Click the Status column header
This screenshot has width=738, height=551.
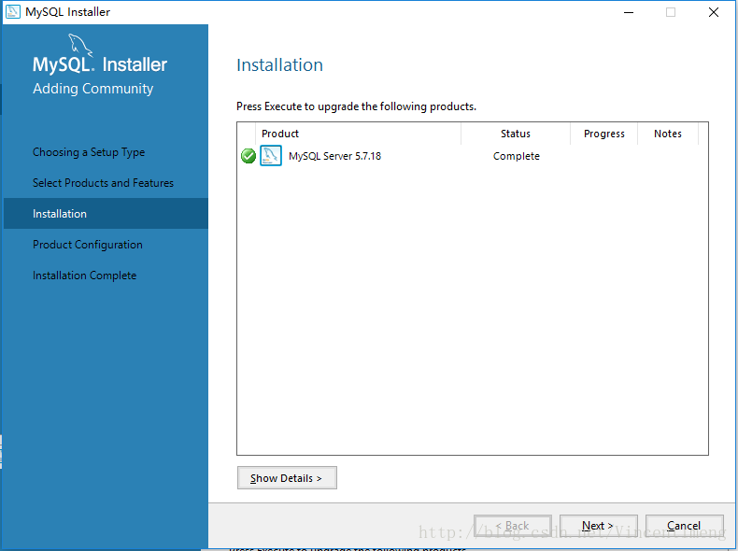(516, 134)
